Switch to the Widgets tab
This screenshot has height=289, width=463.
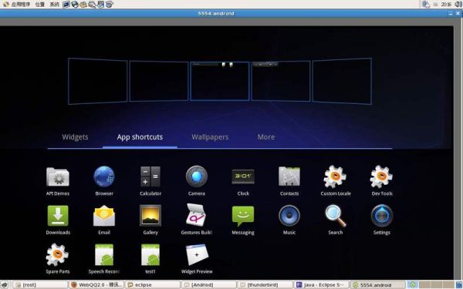coord(75,137)
